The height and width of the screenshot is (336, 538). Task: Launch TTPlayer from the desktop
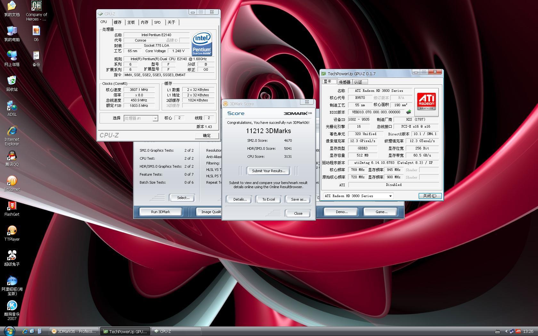click(12, 231)
